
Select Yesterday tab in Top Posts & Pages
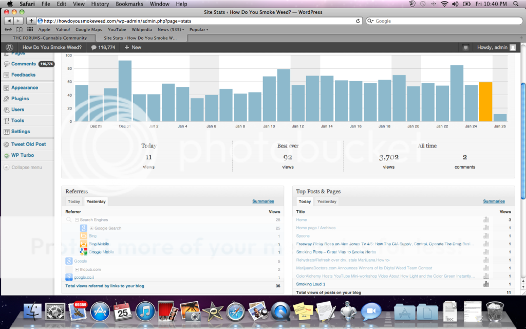tap(327, 202)
